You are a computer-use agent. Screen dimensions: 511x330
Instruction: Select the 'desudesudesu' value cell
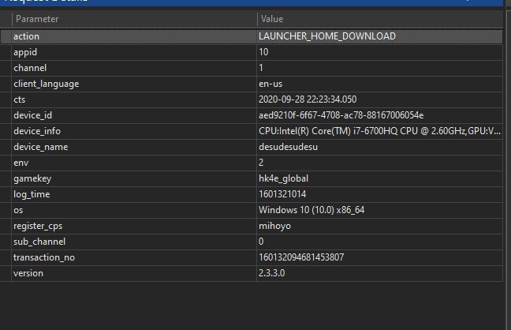point(379,147)
